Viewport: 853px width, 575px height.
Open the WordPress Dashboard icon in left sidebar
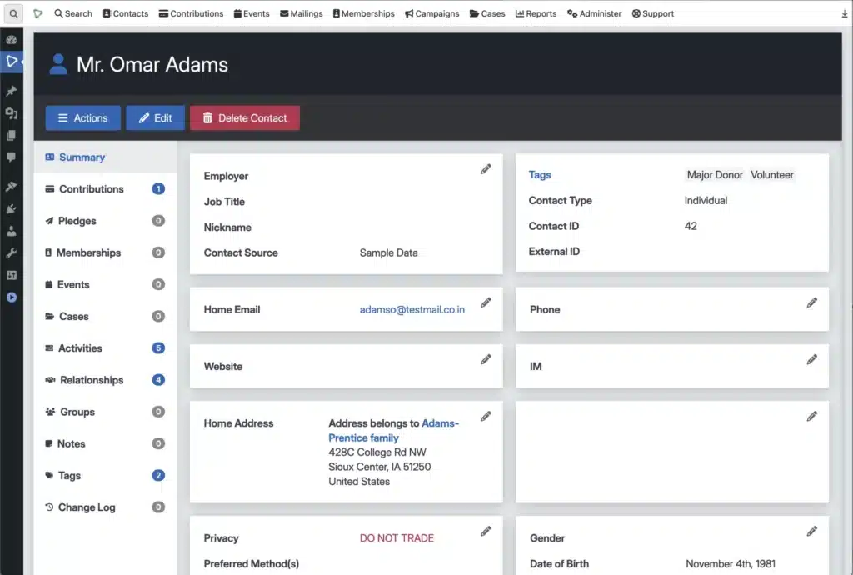(x=12, y=39)
